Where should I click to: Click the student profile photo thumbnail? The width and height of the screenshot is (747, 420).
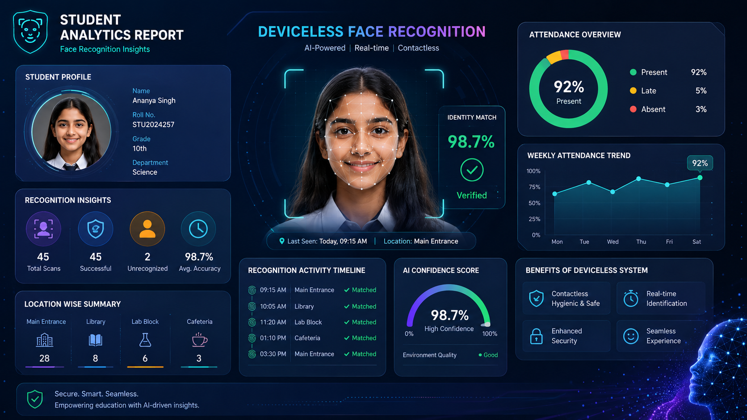[x=71, y=131]
